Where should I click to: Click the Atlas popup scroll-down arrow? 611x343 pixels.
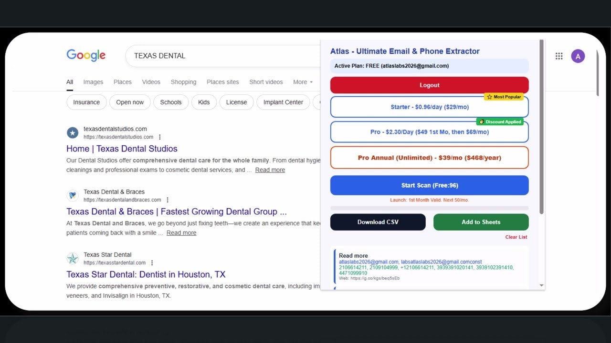coord(541,285)
